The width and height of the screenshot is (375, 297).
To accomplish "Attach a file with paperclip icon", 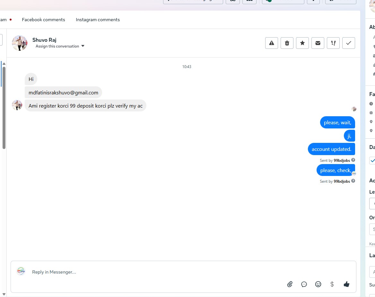I will click(x=290, y=284).
